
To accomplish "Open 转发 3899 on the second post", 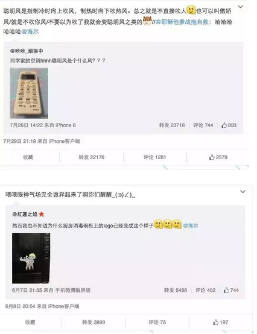I will pos(94,323).
